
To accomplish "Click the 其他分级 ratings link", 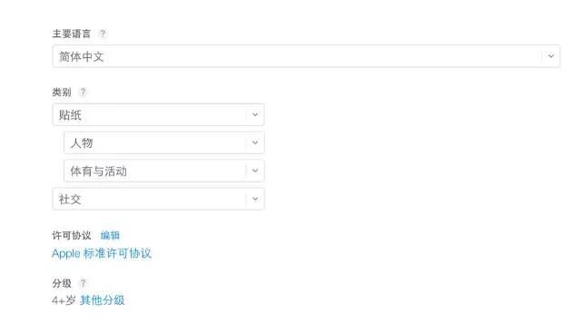I will 103,300.
